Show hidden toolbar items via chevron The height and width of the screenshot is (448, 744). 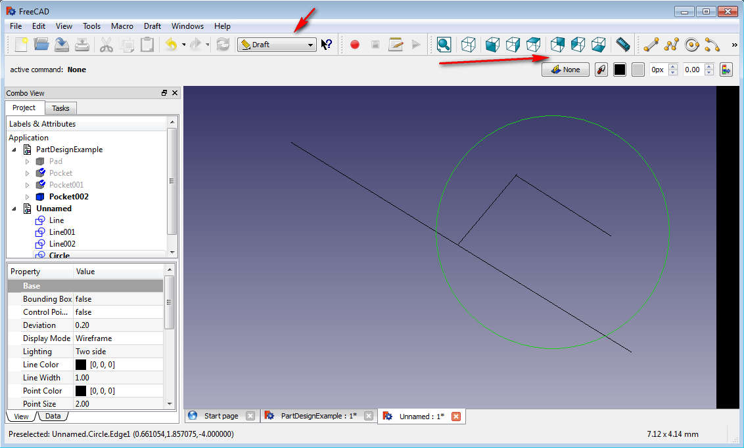point(734,45)
